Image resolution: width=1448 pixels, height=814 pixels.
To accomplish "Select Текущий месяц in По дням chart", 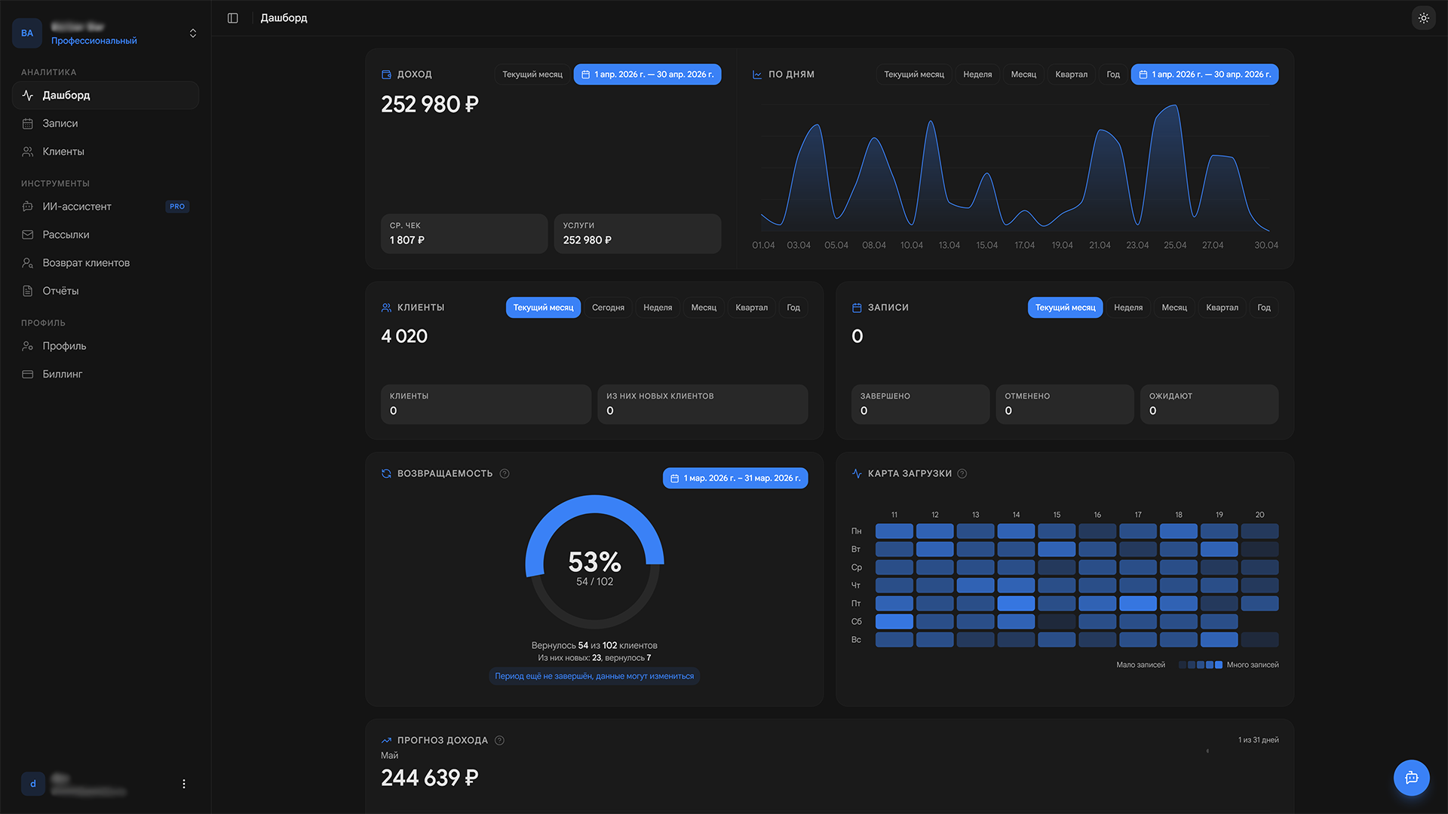I will click(914, 75).
